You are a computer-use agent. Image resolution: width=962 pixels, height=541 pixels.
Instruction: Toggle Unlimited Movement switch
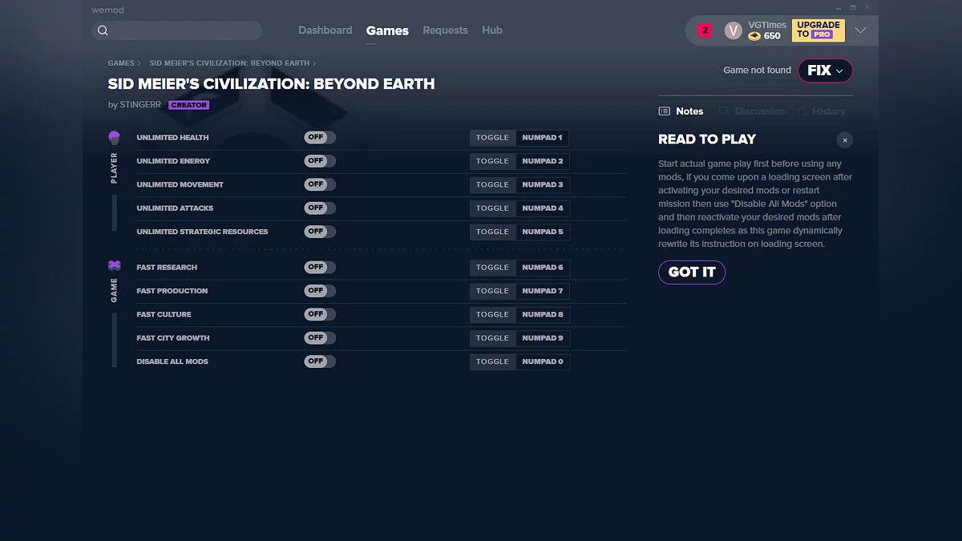[320, 184]
